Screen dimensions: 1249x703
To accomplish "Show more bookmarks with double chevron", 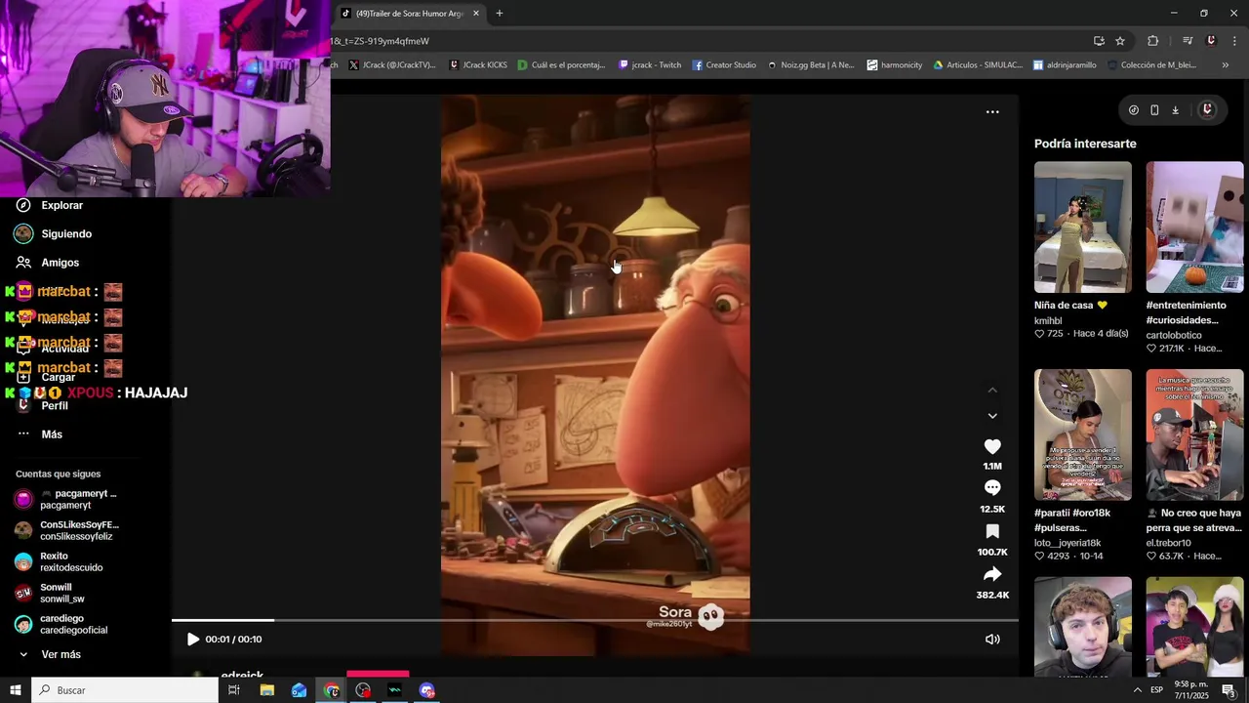I will [x=1226, y=65].
